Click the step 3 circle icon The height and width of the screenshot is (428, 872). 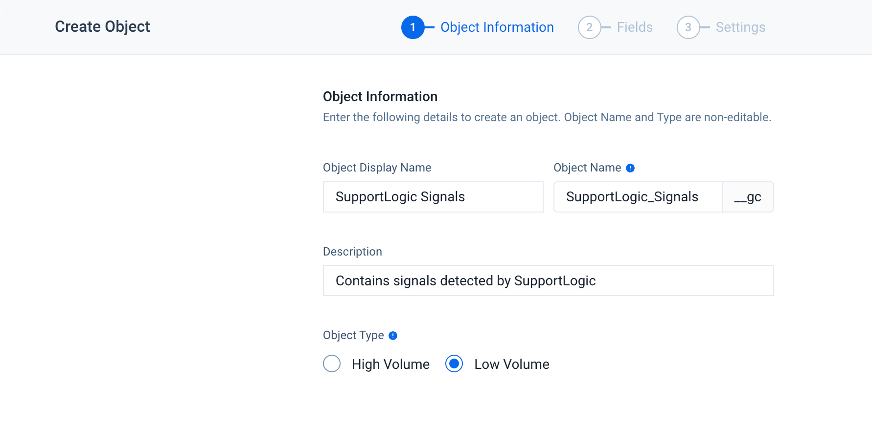pyautogui.click(x=688, y=27)
